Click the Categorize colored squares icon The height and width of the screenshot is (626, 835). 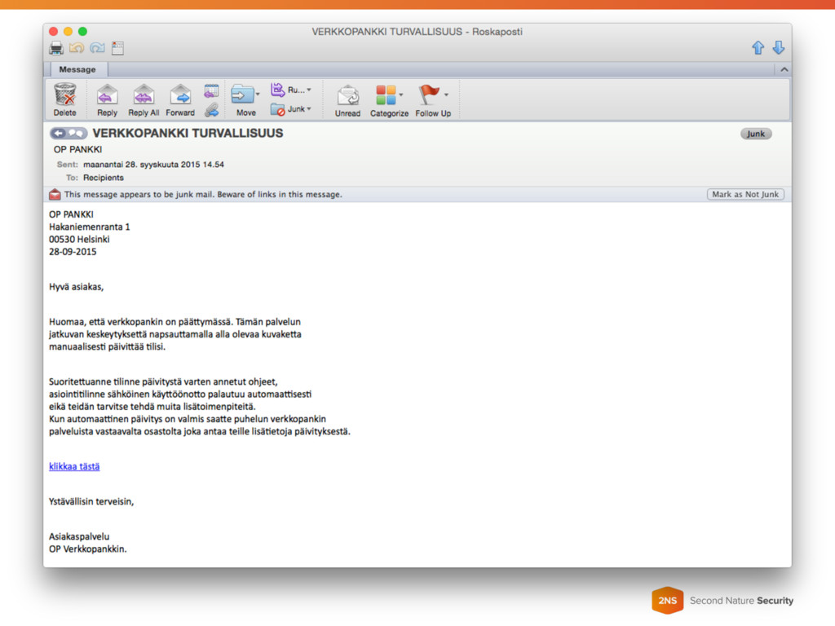(386, 95)
